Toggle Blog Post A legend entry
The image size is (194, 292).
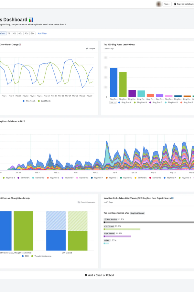pyautogui.click(x=125, y=103)
